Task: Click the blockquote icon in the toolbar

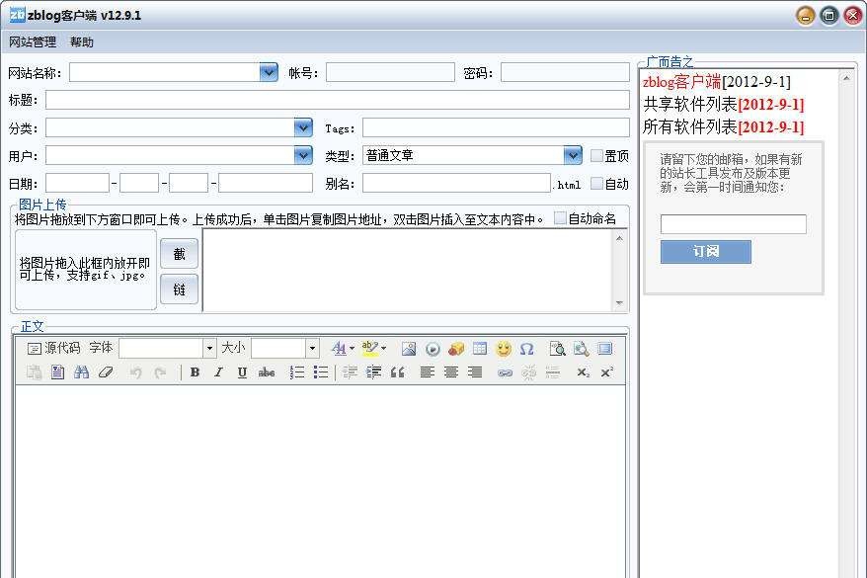Action: pos(399,372)
